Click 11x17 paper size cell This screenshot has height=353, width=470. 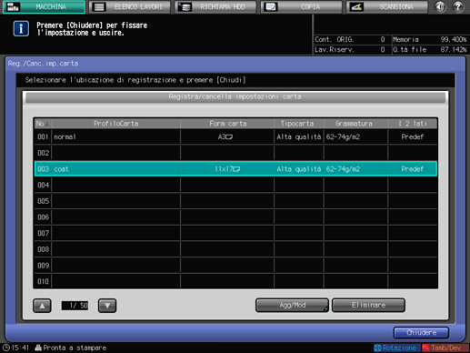pyautogui.click(x=227, y=169)
